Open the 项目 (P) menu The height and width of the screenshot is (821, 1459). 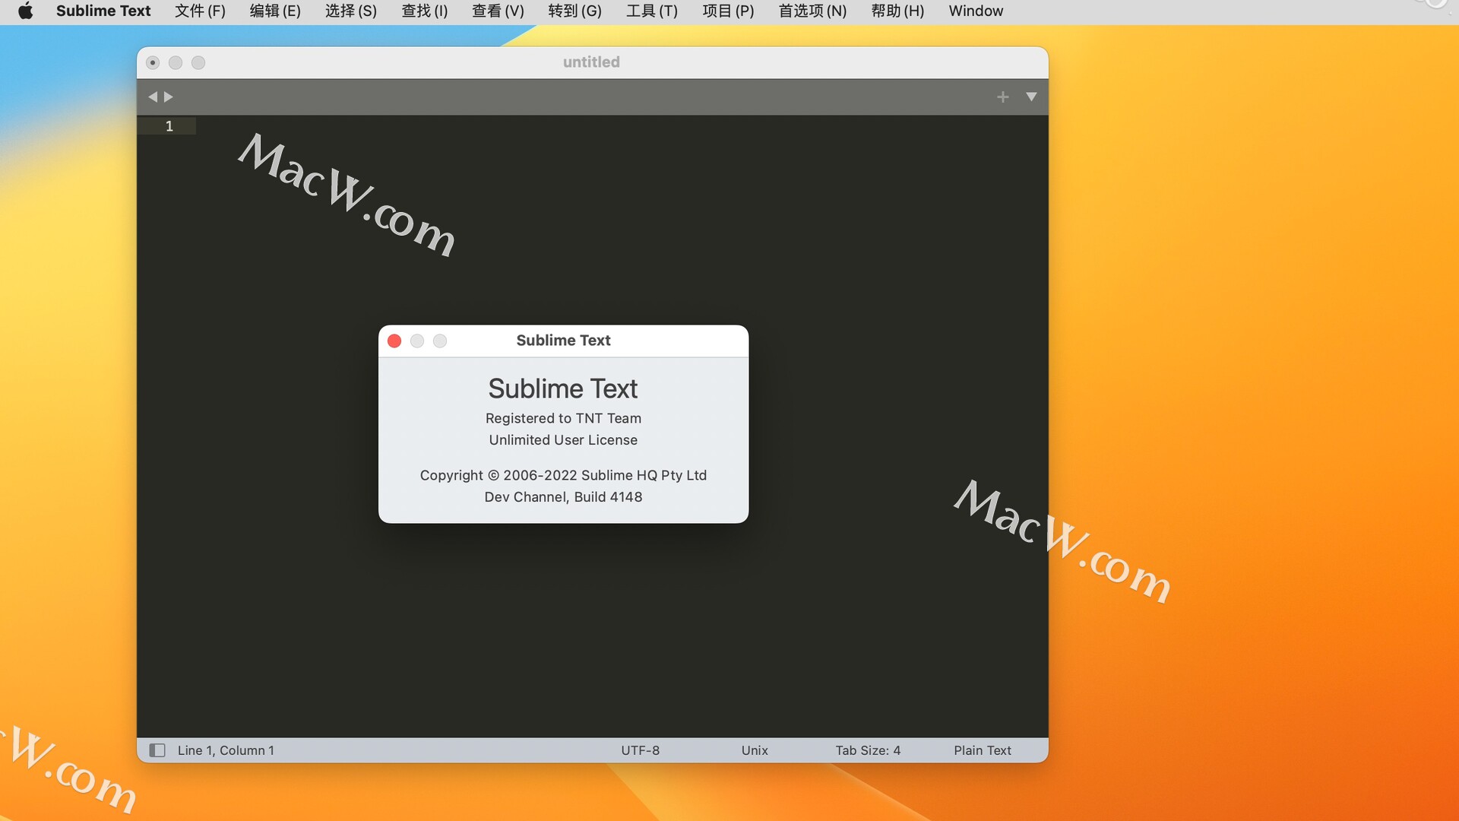[728, 11]
